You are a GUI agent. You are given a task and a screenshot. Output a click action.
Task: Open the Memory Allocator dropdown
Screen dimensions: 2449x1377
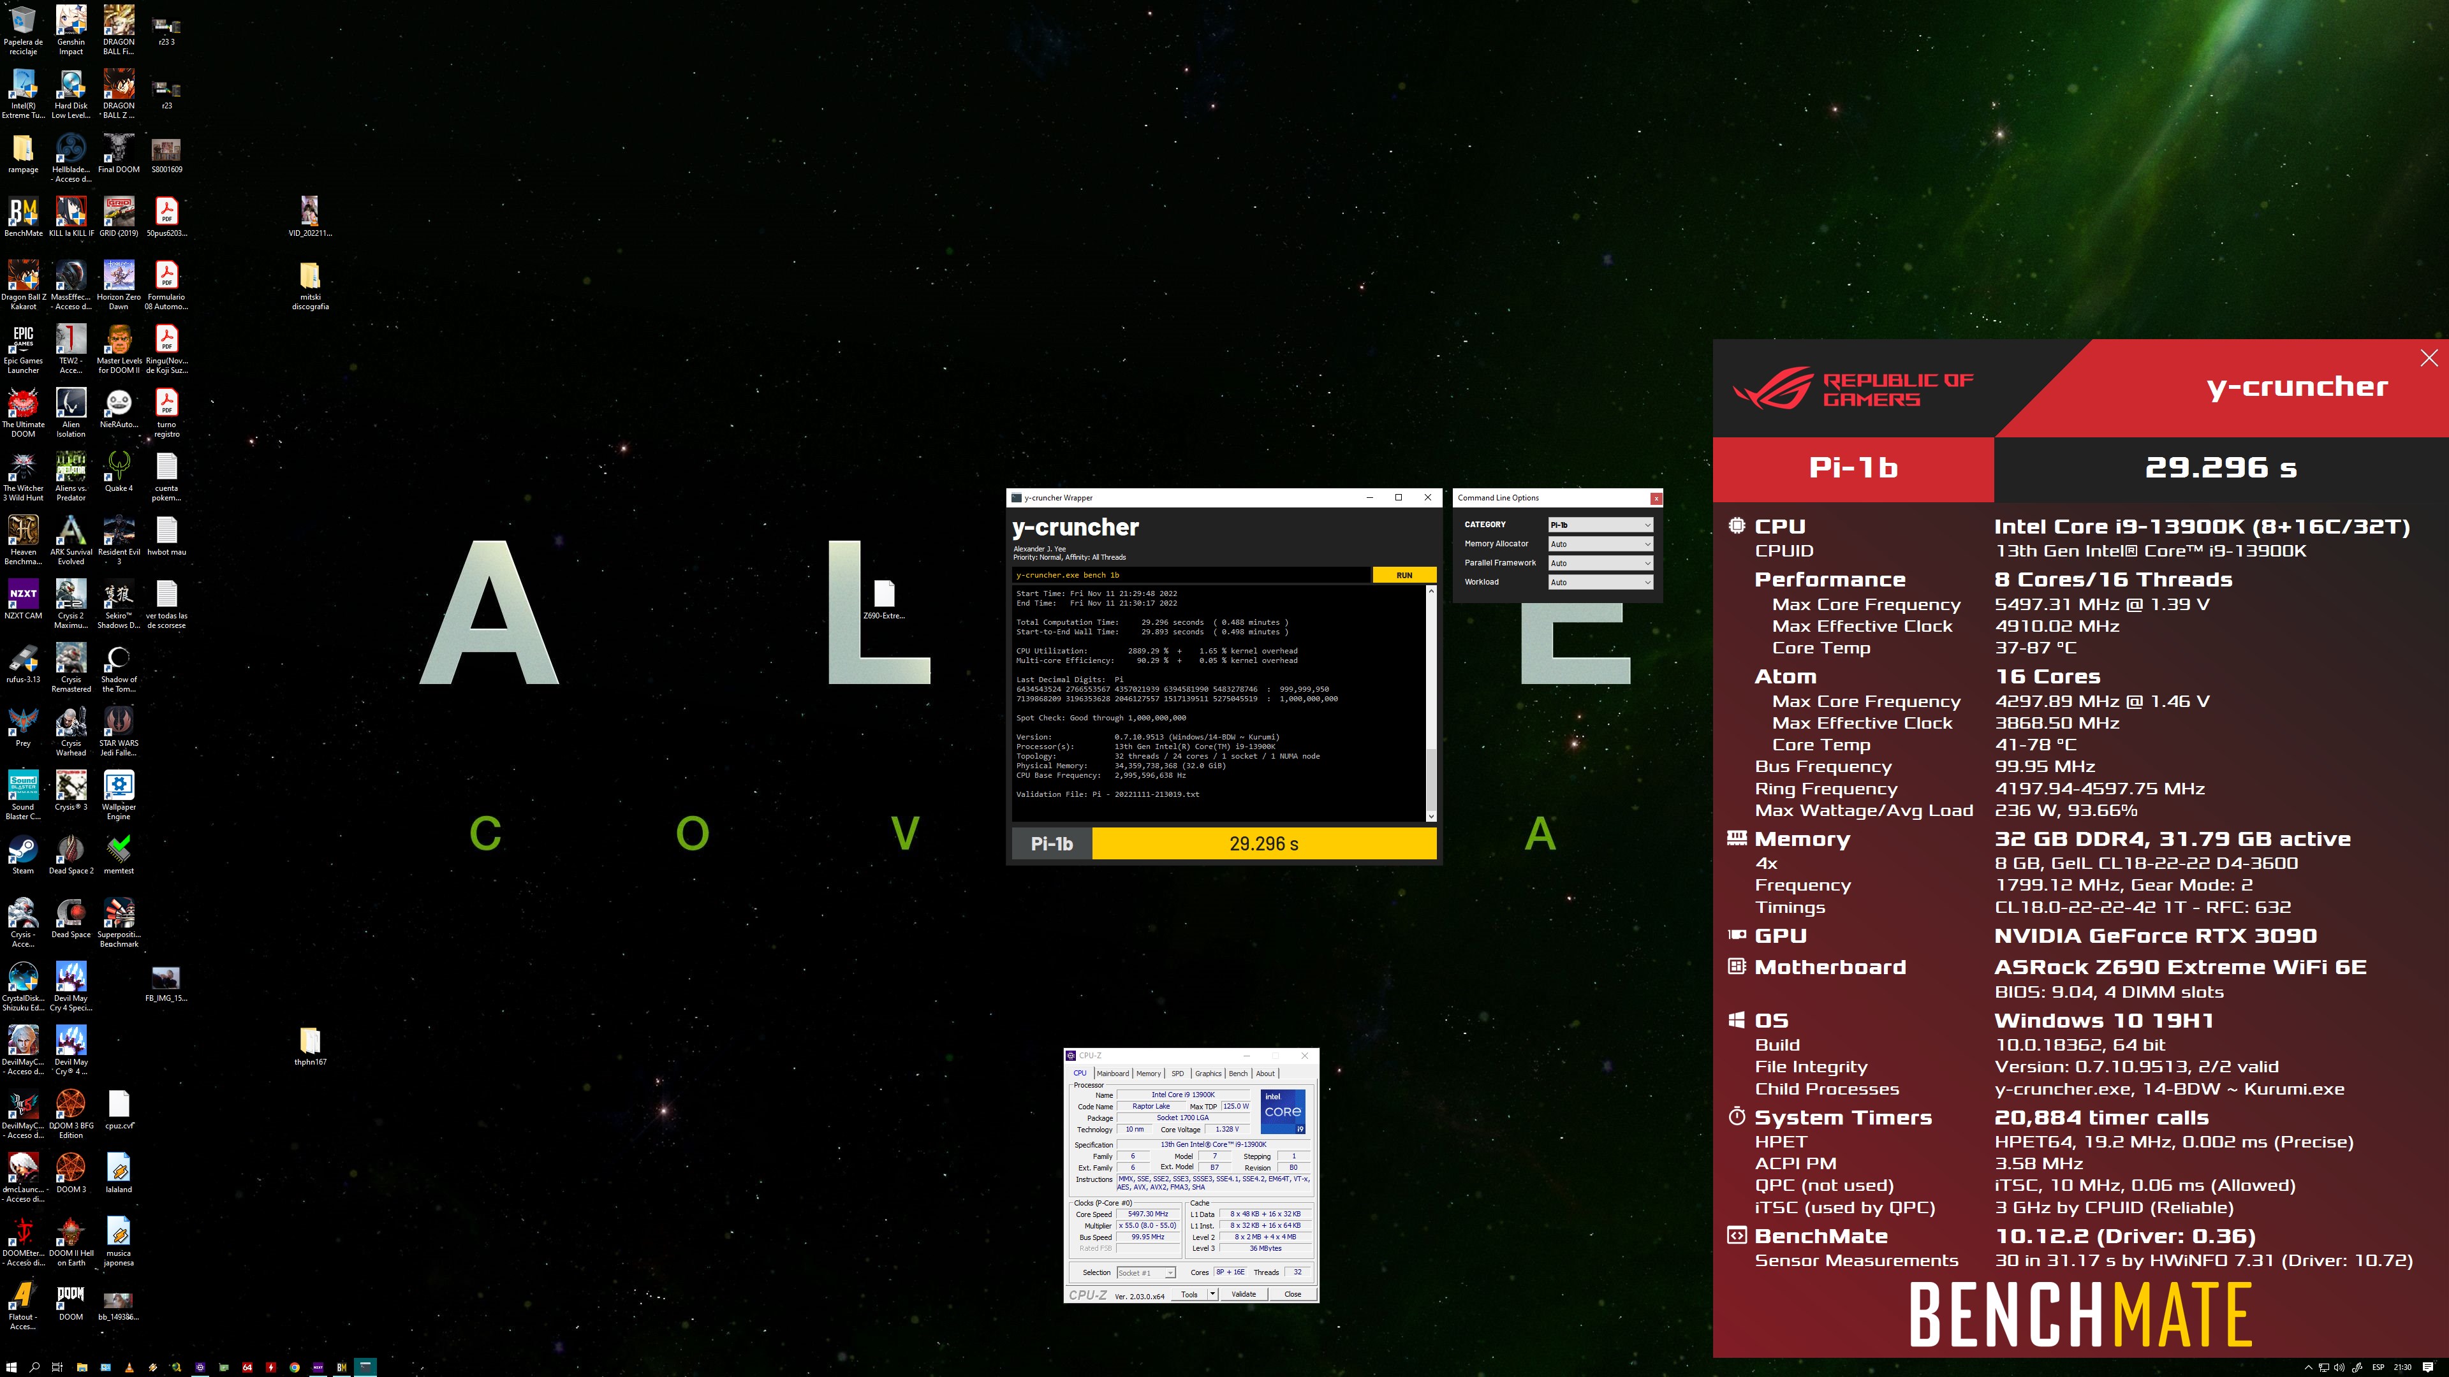pyautogui.click(x=1601, y=544)
